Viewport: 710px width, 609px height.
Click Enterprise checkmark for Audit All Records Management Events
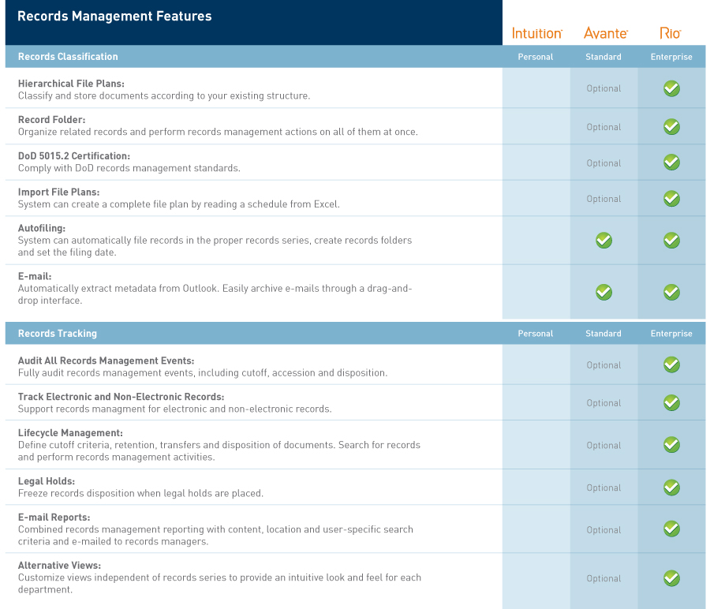pyautogui.click(x=671, y=364)
